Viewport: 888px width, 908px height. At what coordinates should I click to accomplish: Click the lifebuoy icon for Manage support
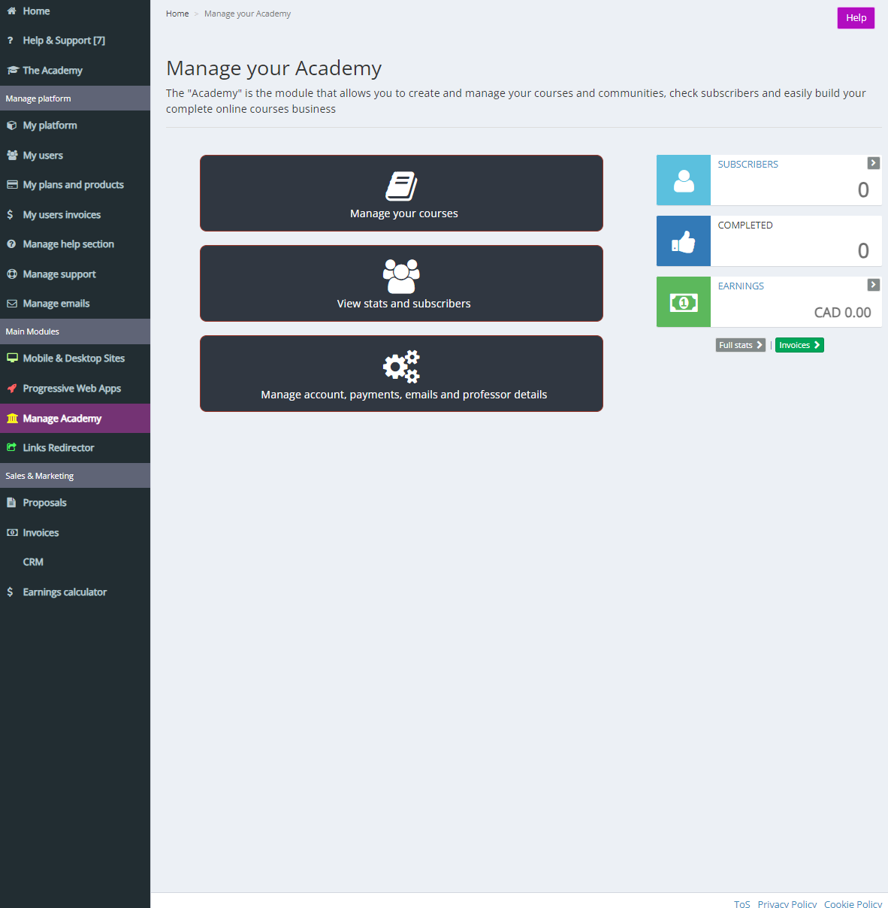pyautogui.click(x=12, y=274)
